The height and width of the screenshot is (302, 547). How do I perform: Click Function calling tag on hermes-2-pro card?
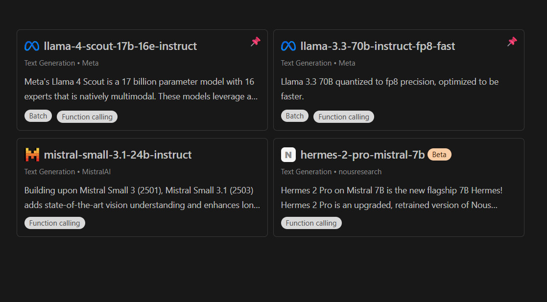coord(311,223)
